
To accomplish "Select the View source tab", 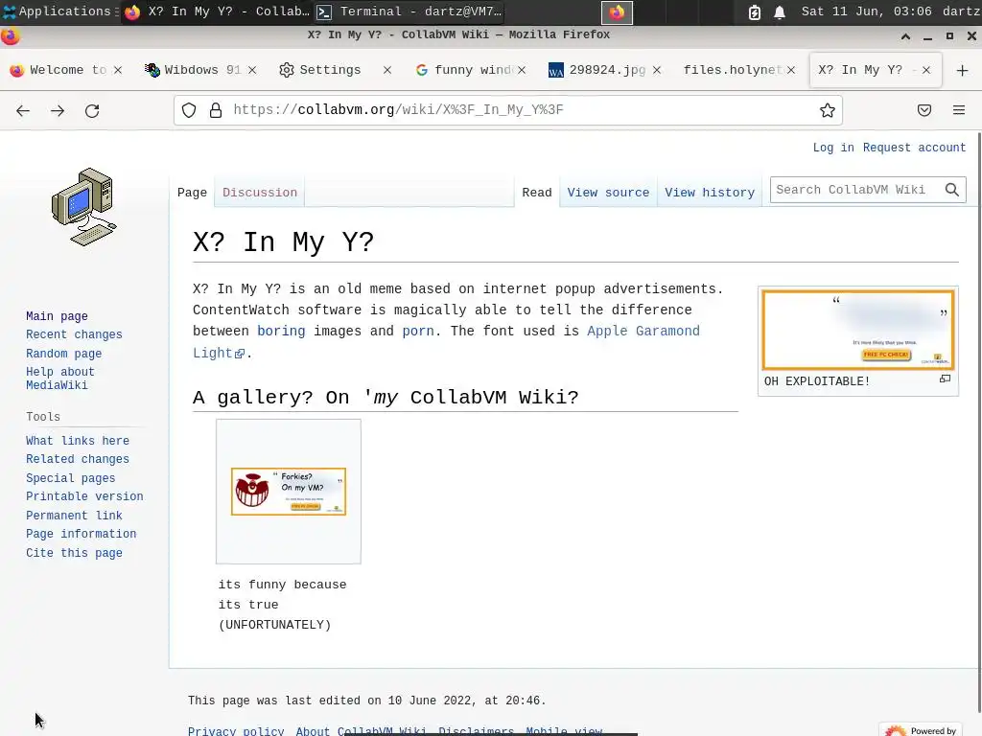I will [x=608, y=193].
